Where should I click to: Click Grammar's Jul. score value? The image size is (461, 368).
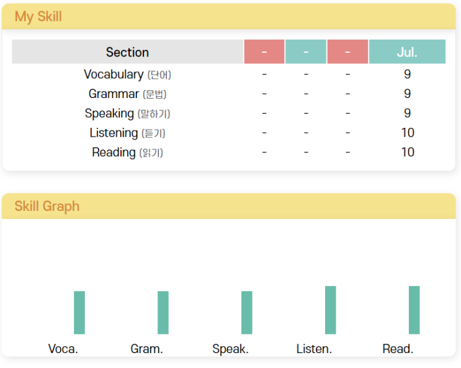coord(407,94)
